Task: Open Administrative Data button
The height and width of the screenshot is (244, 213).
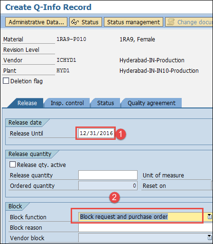Action: (x=36, y=22)
